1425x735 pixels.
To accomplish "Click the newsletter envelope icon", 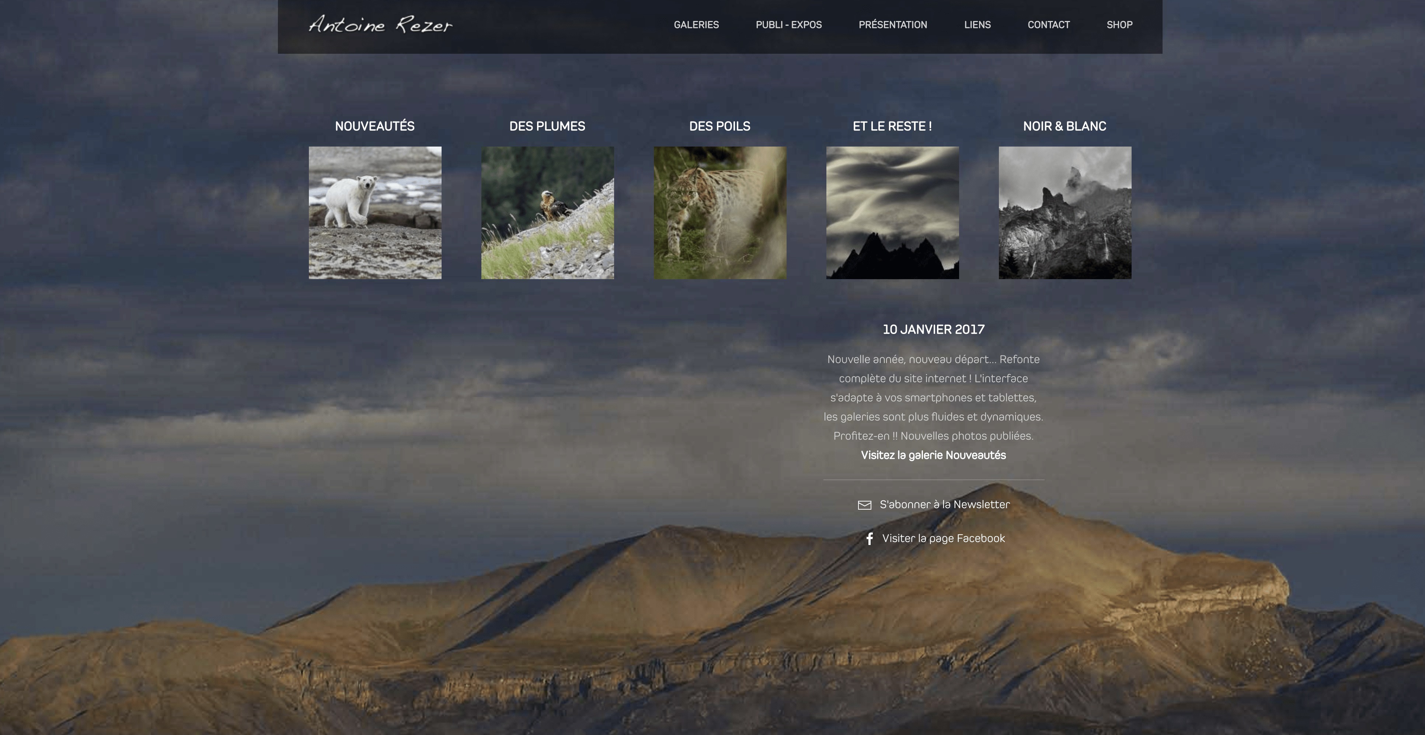I will 864,505.
